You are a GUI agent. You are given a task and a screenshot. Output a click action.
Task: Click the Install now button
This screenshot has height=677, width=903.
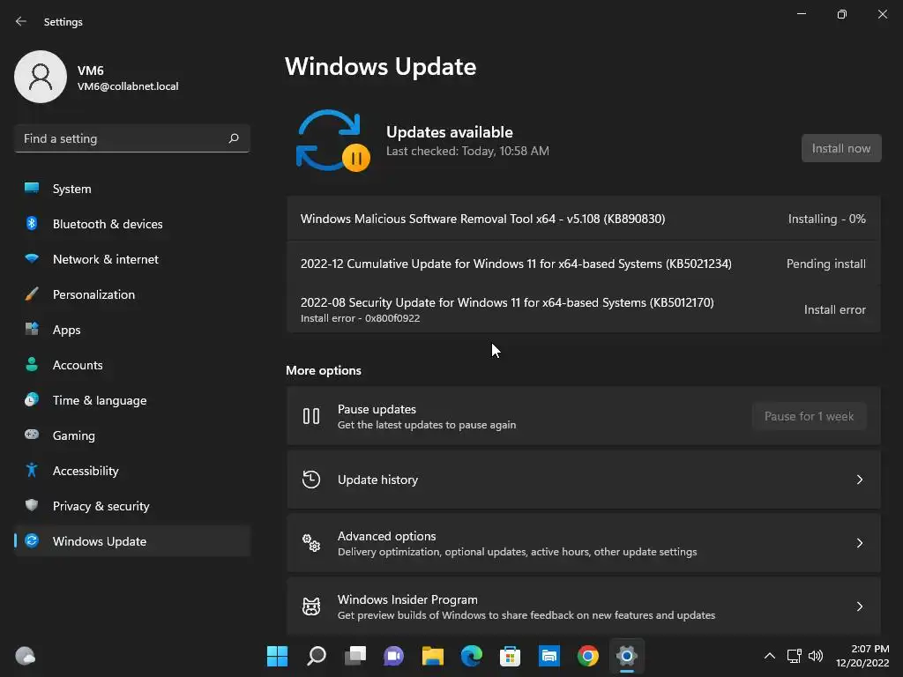[840, 148]
